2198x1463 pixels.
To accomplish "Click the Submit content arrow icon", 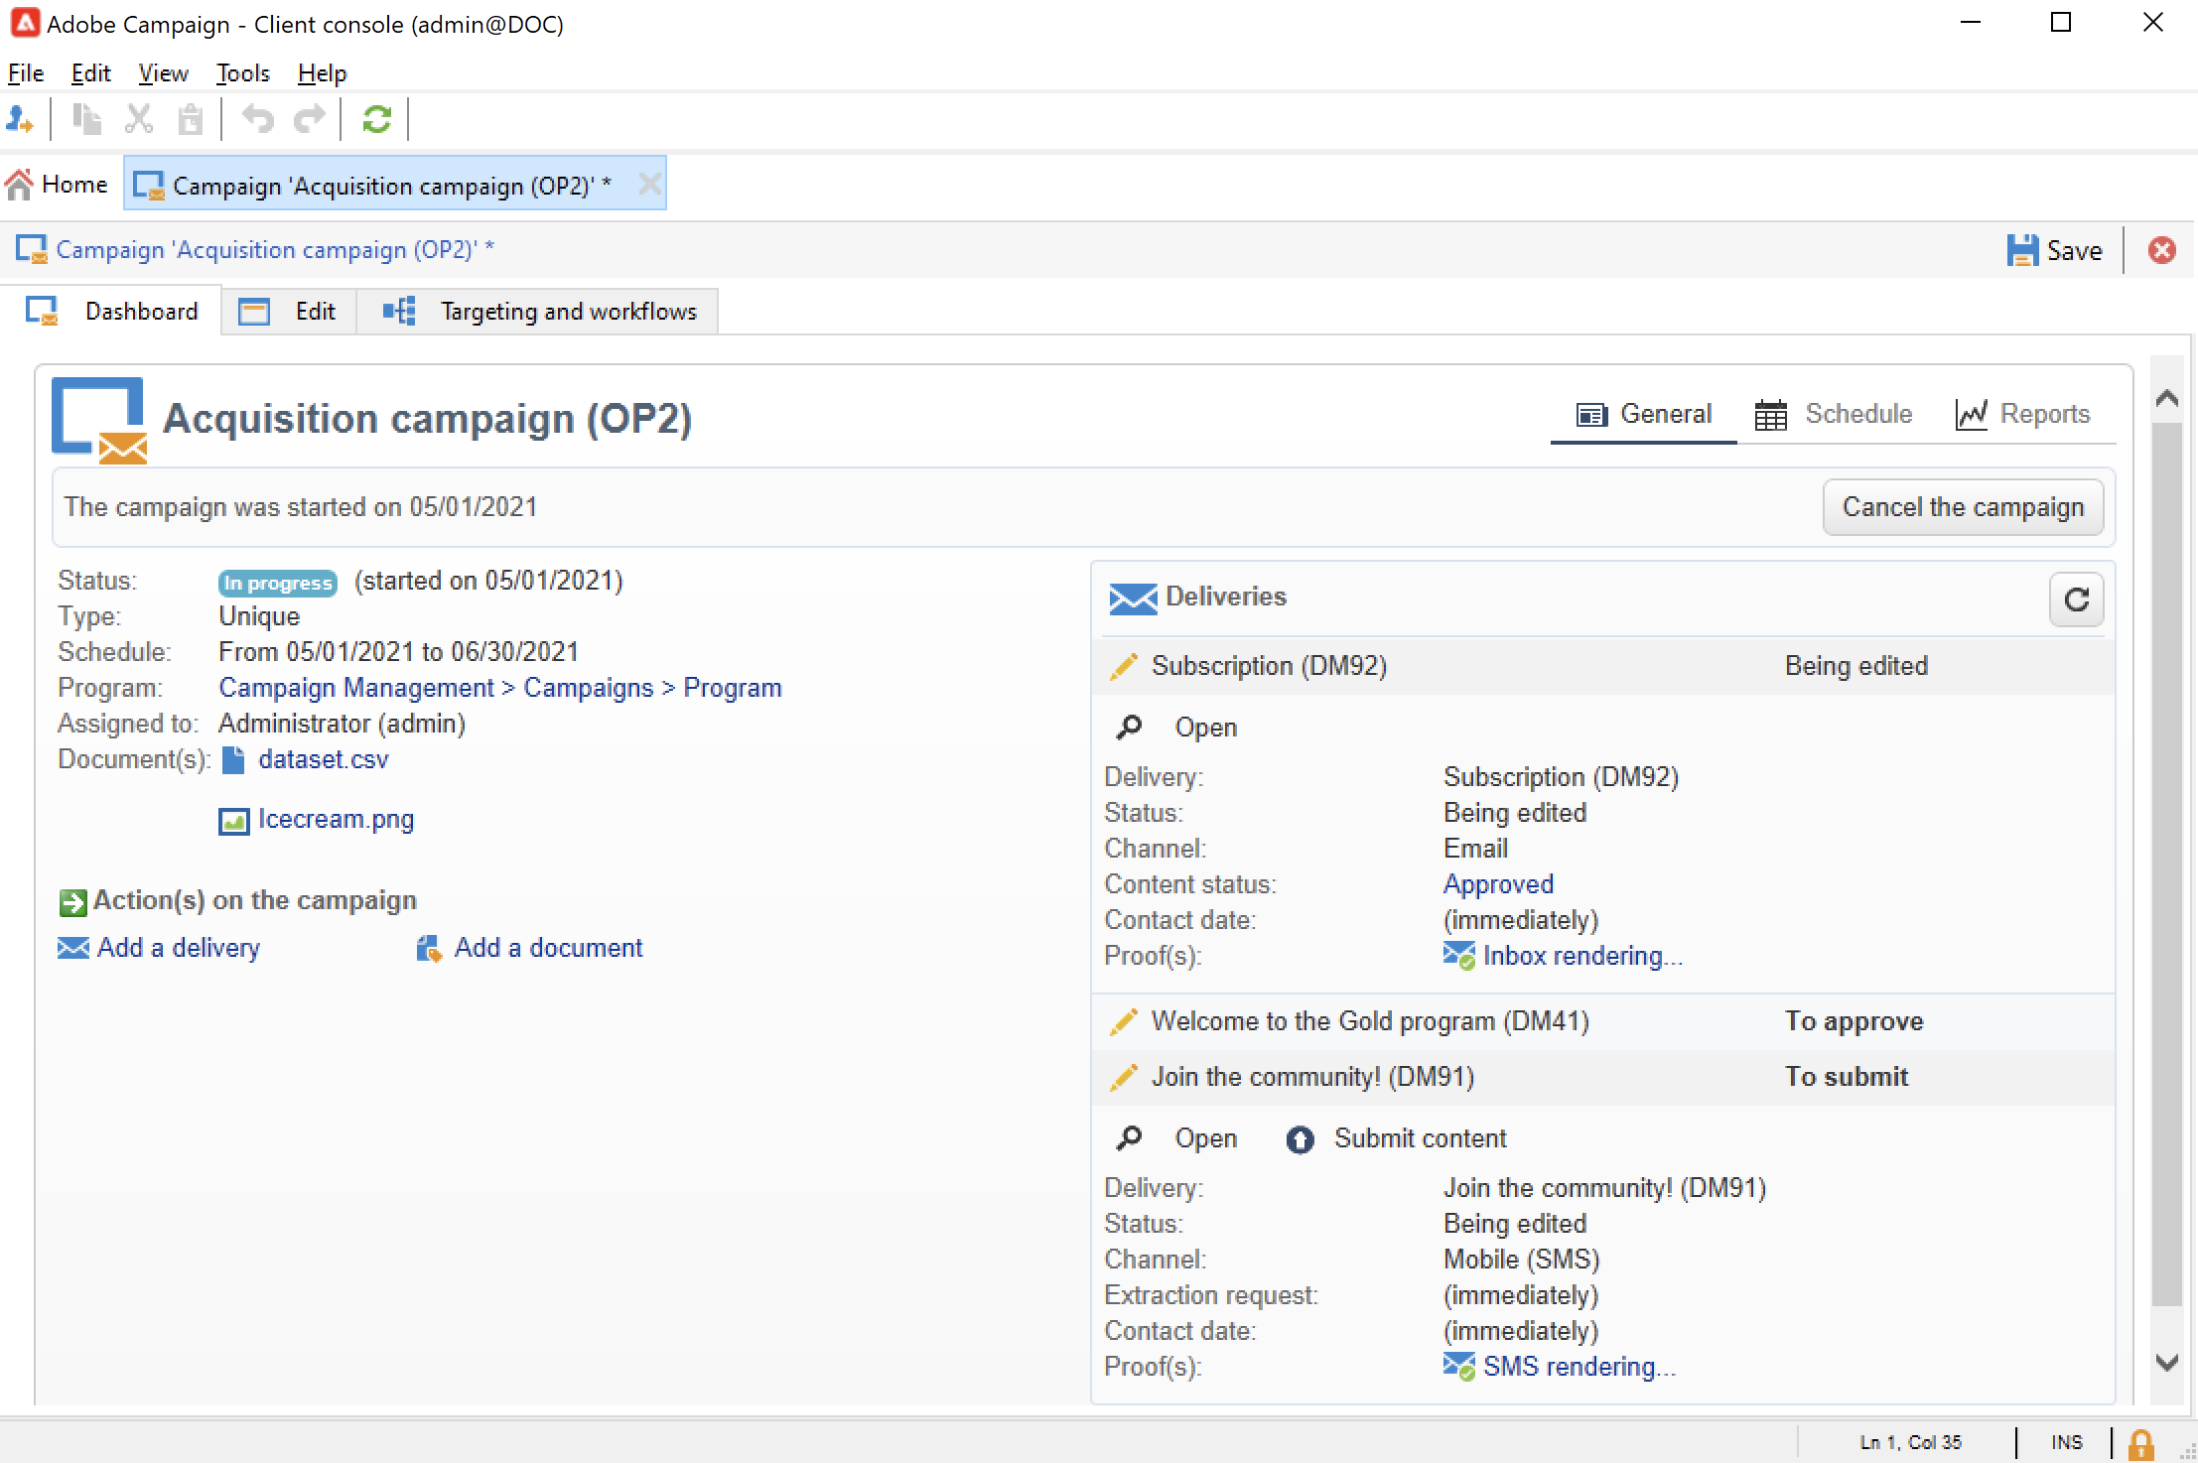I will coord(1300,1139).
